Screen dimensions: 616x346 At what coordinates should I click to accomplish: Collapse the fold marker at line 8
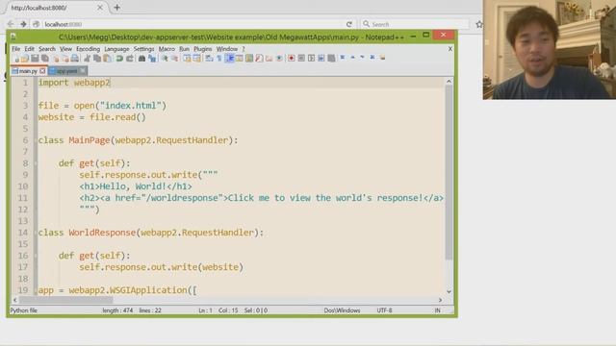coord(36,163)
